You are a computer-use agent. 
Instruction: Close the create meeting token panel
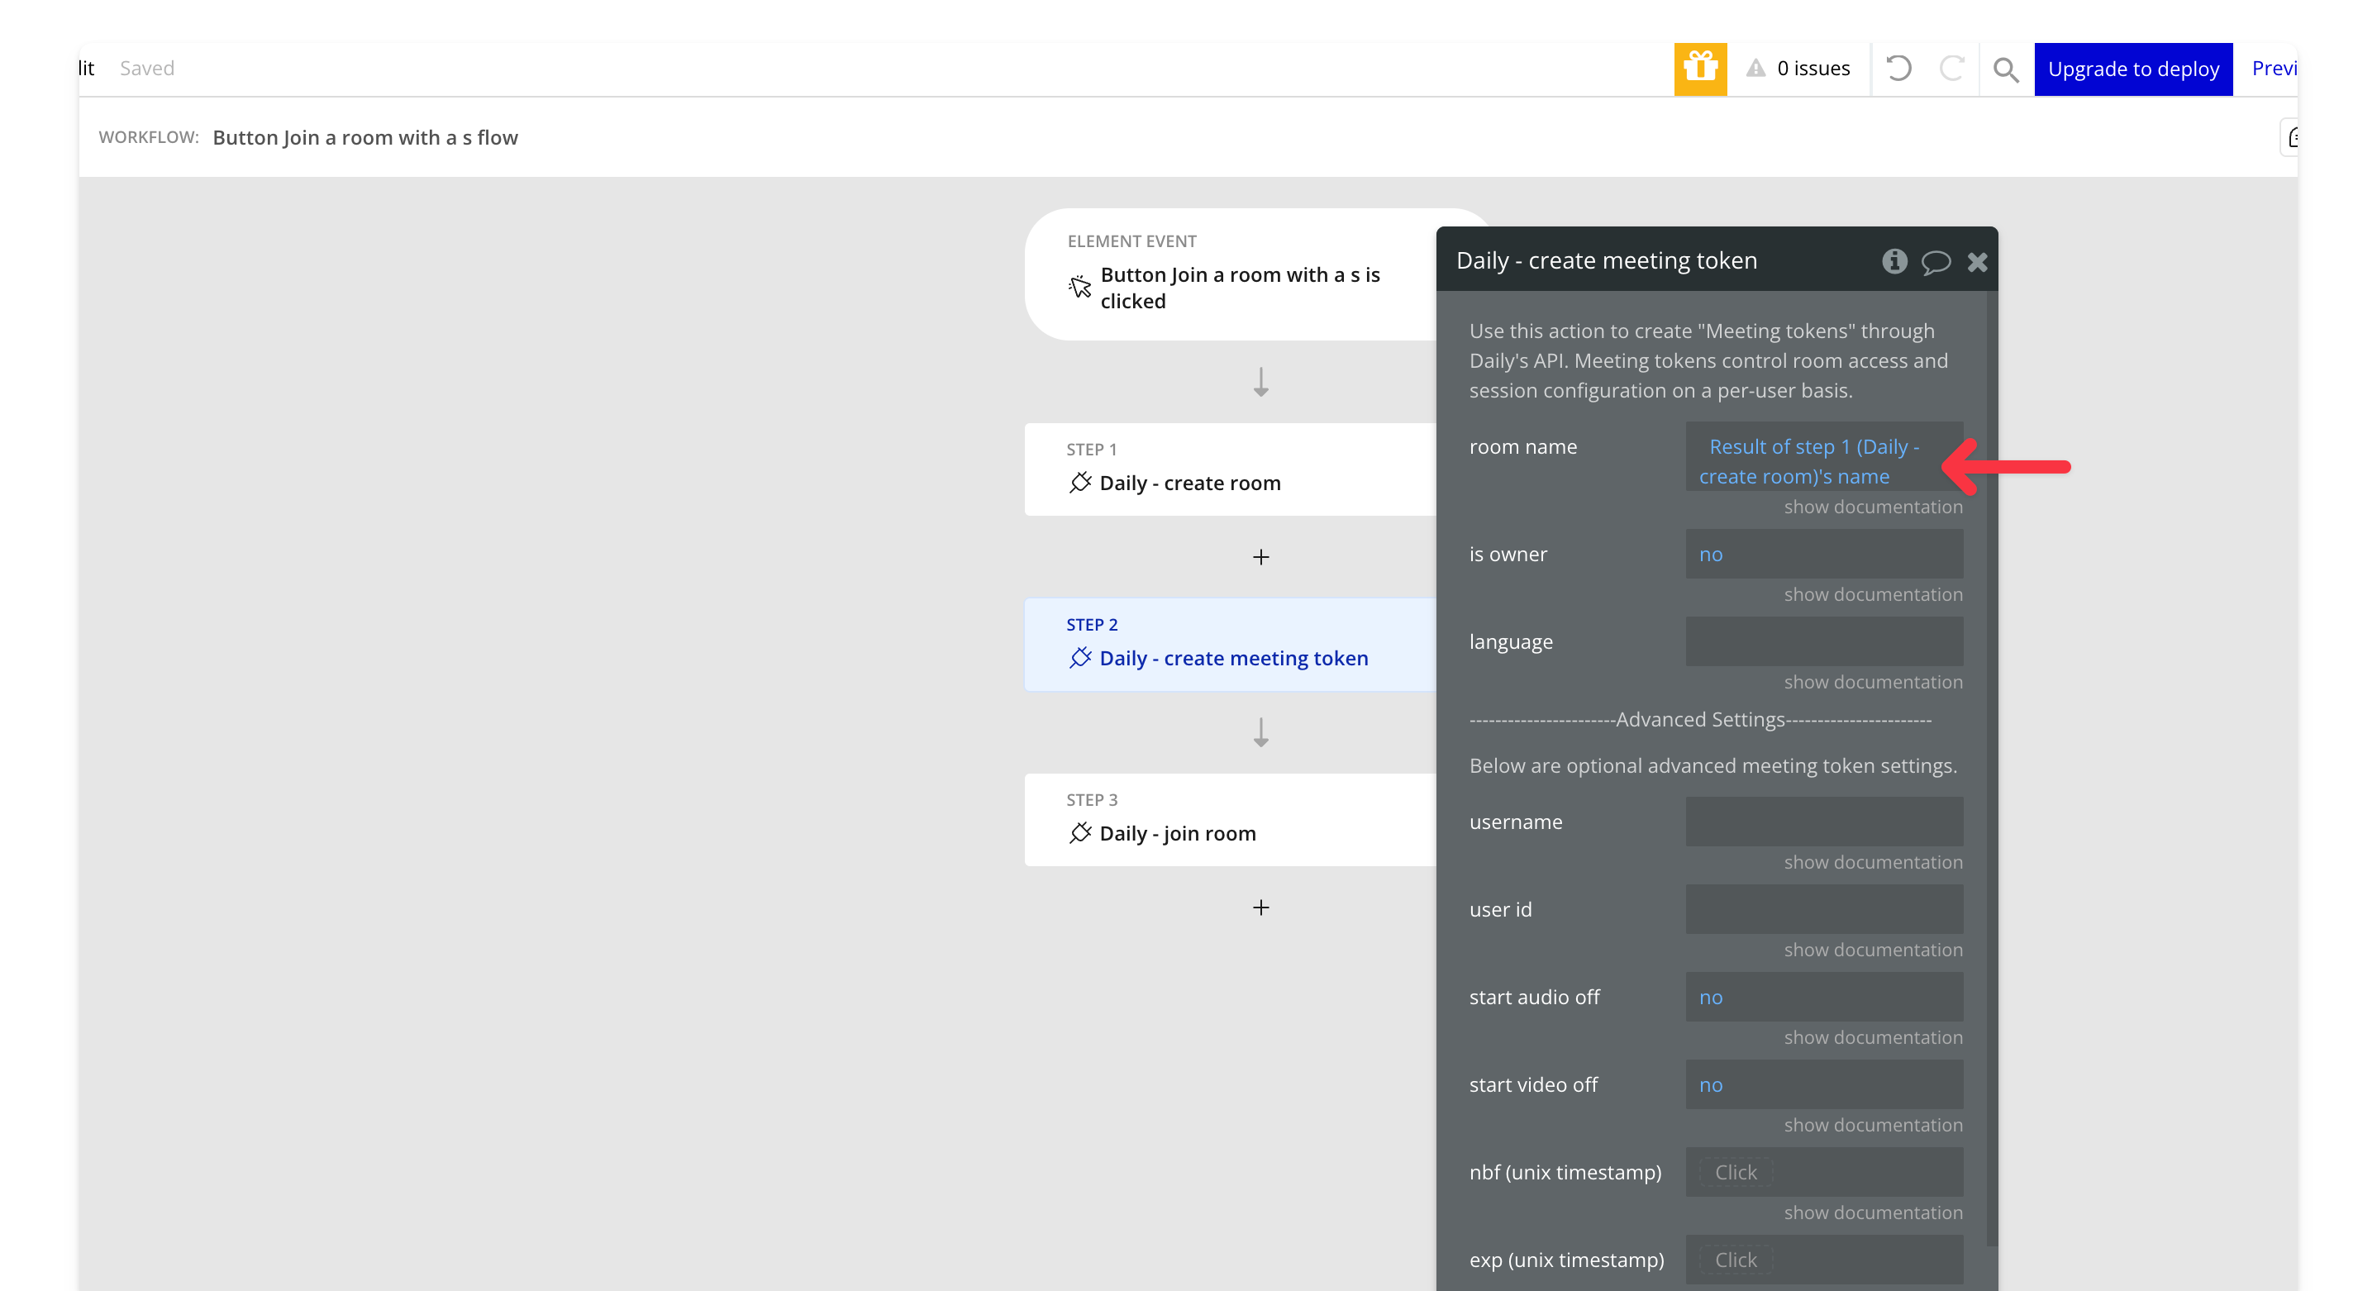(1976, 262)
